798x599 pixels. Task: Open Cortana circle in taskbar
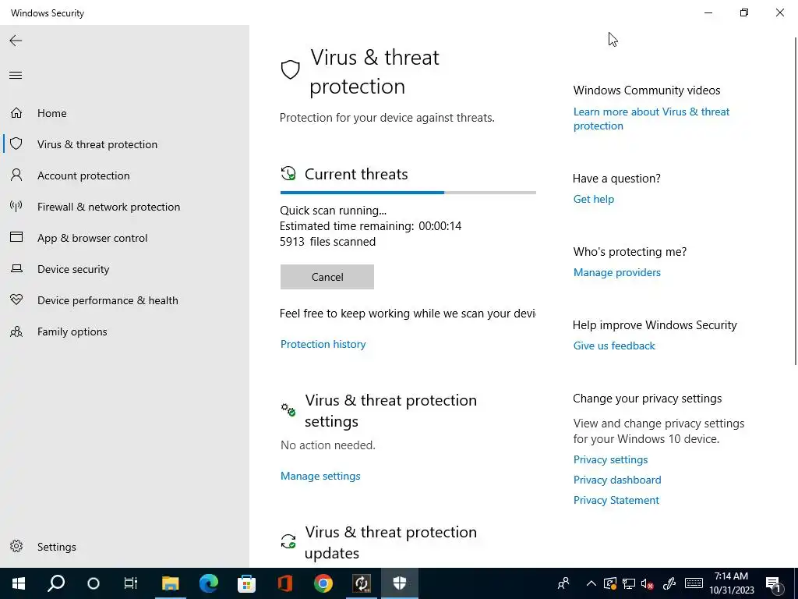point(94,583)
